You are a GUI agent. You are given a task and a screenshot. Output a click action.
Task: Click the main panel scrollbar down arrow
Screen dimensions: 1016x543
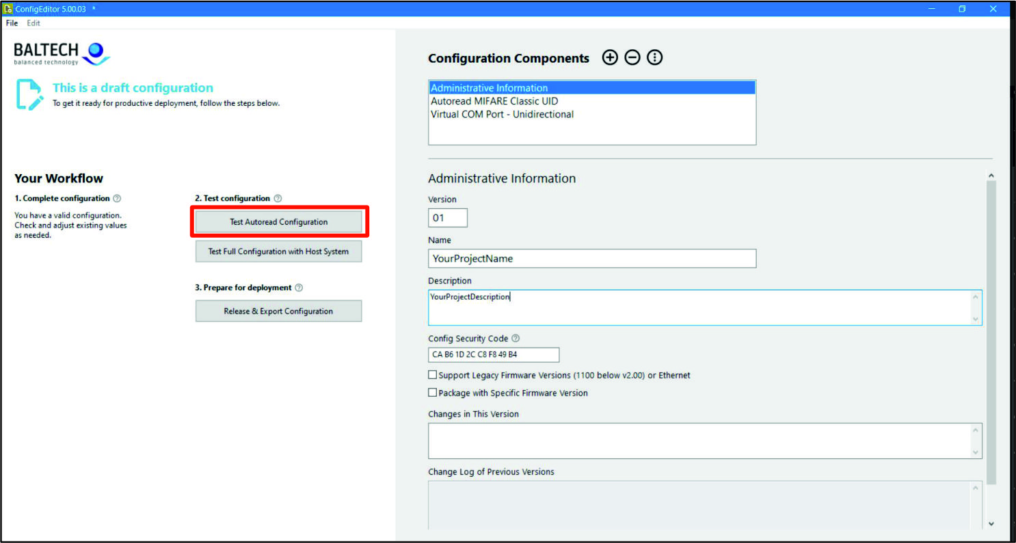[x=991, y=524]
